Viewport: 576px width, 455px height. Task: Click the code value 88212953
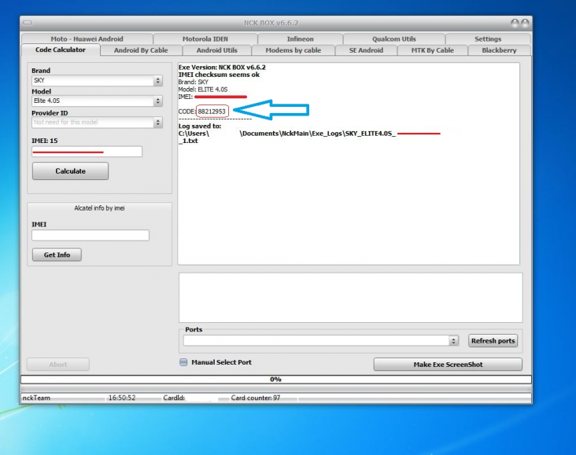point(212,111)
